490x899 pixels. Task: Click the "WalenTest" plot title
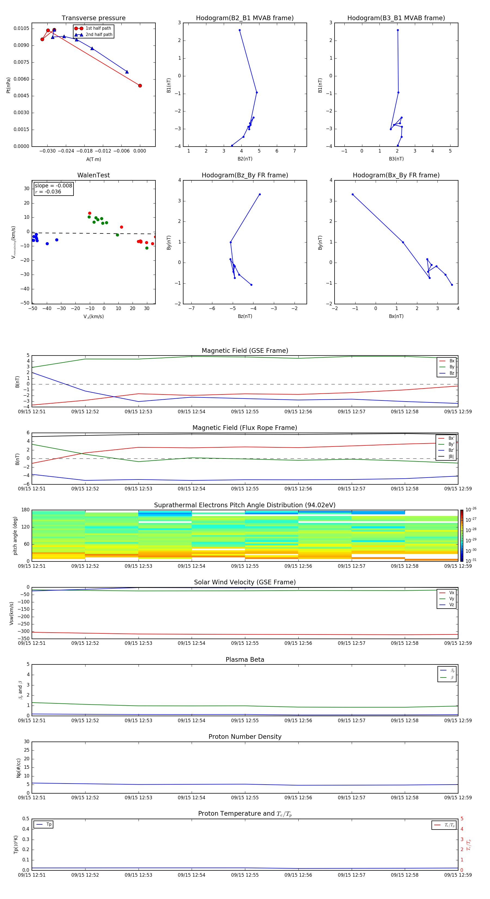(93, 175)
